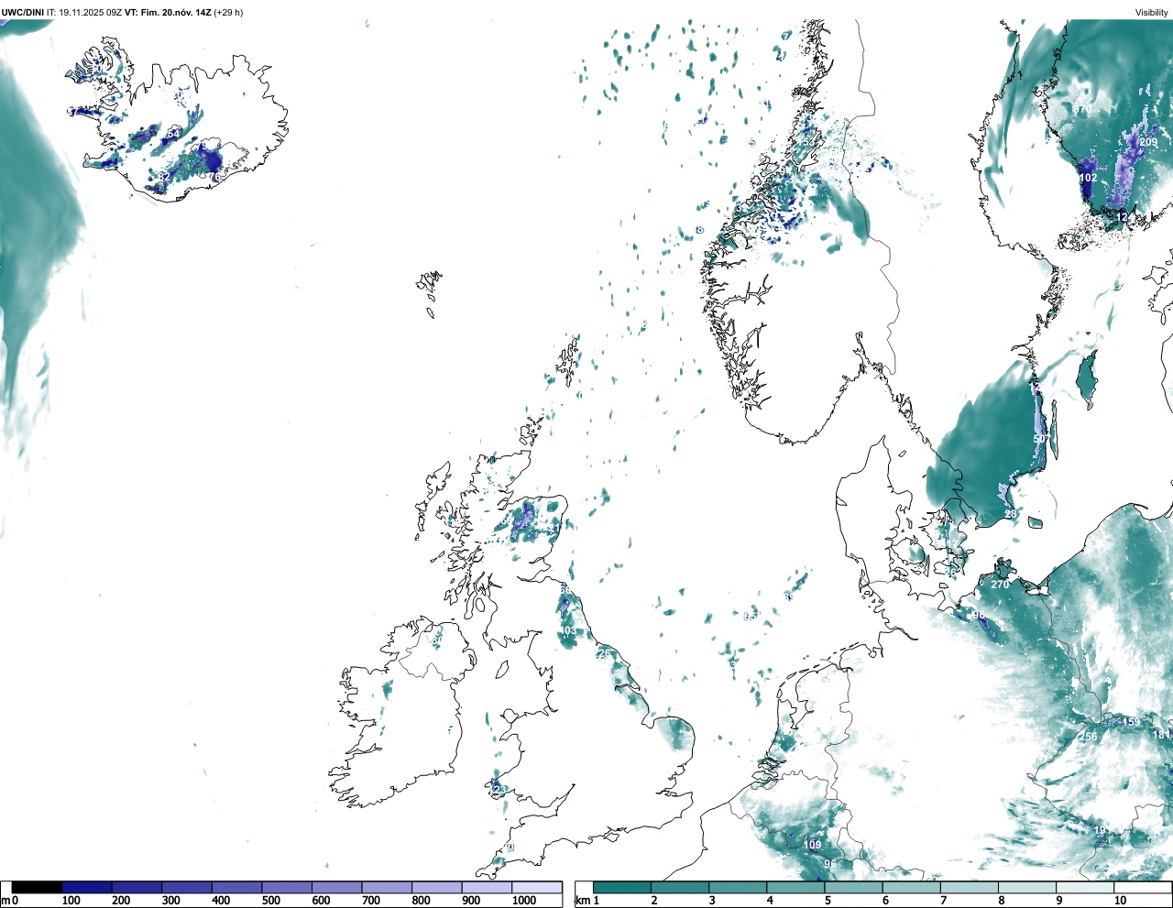Select the 400–500 m legend swatch
The height and width of the screenshot is (908, 1173).
point(236,887)
